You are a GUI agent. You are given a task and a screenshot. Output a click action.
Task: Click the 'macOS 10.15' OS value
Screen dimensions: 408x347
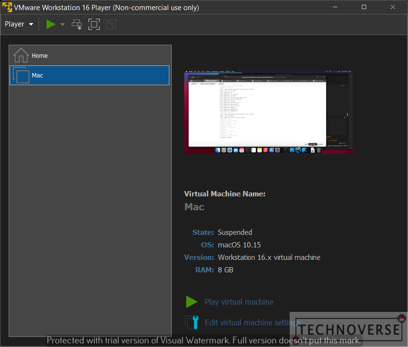coord(239,245)
